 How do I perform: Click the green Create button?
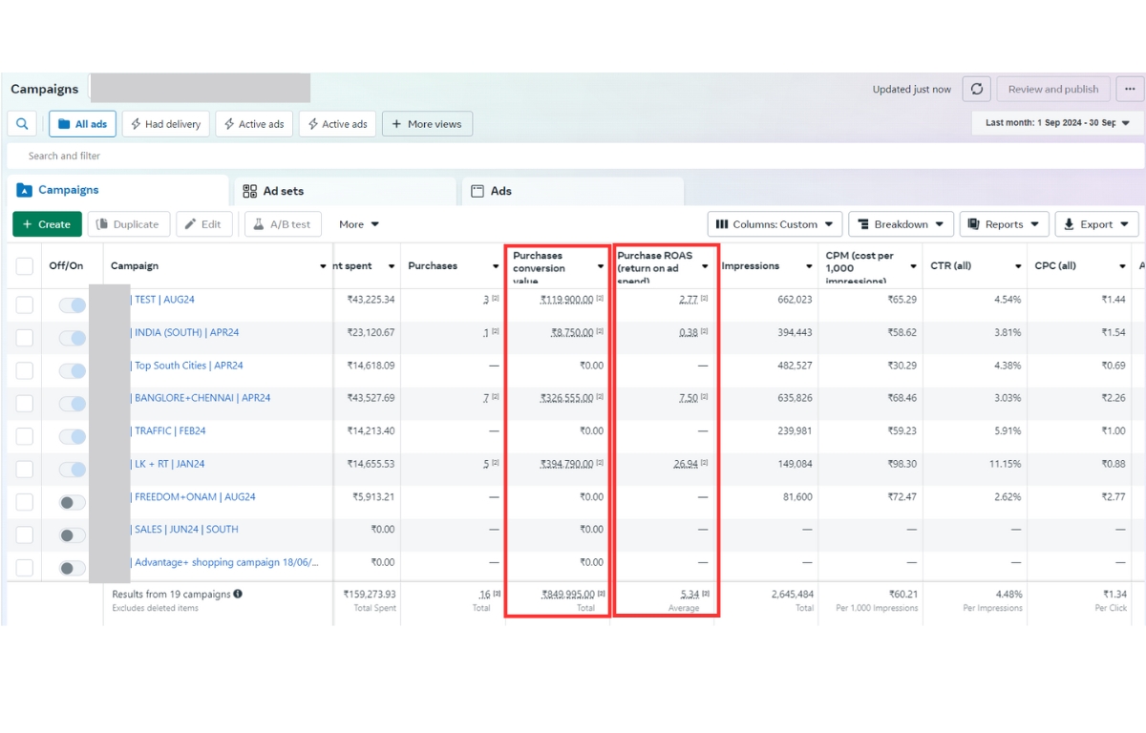[47, 224]
